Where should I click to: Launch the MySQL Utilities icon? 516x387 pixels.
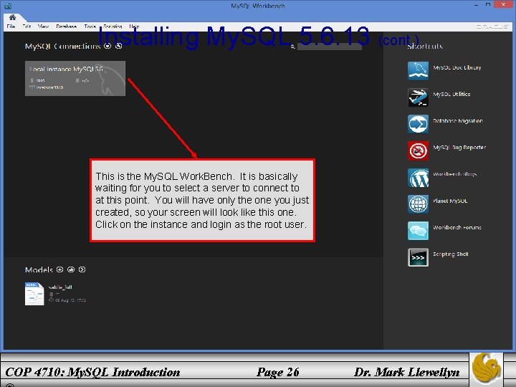(x=418, y=97)
